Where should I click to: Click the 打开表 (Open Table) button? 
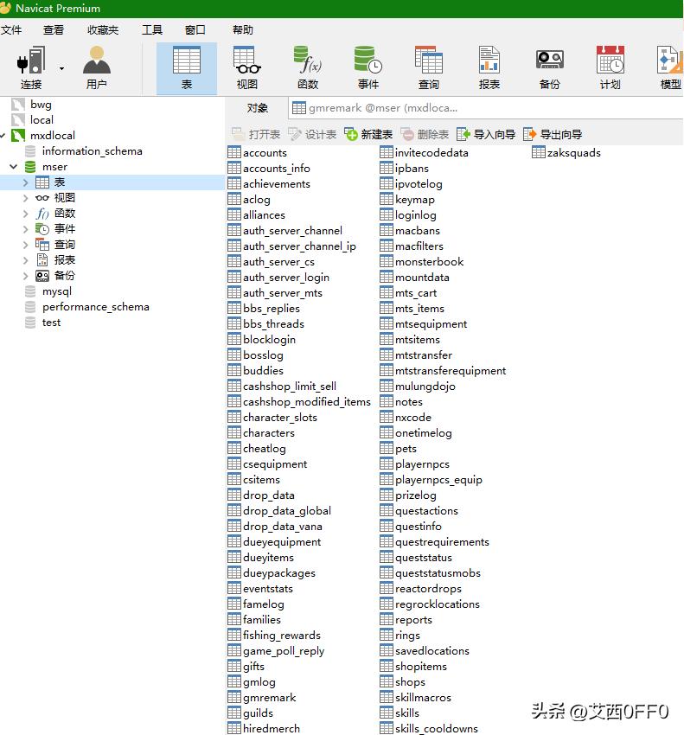[x=256, y=135]
